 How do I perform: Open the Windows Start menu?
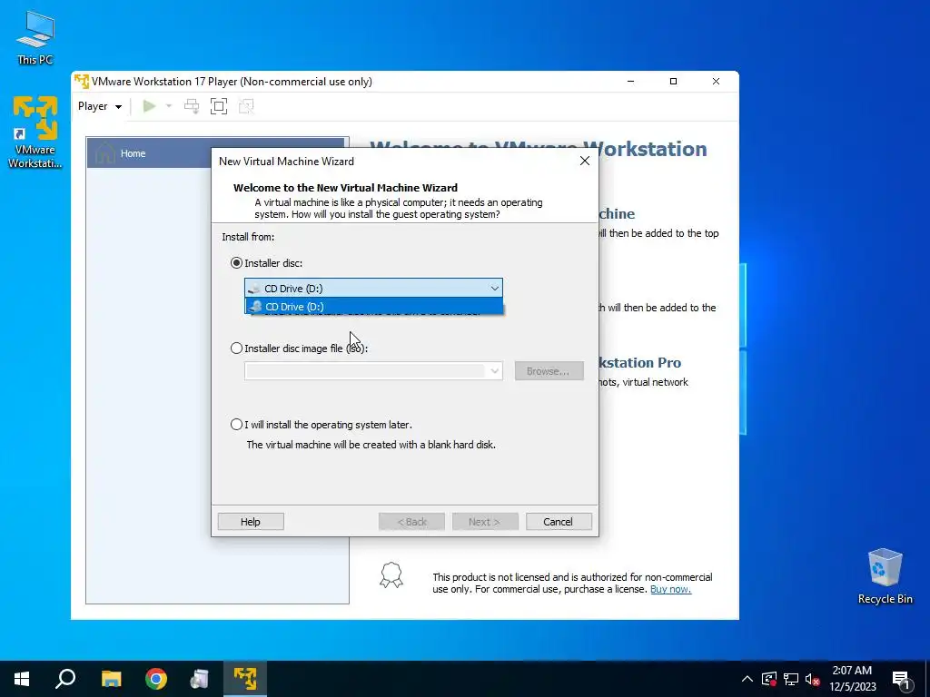tap(22, 679)
